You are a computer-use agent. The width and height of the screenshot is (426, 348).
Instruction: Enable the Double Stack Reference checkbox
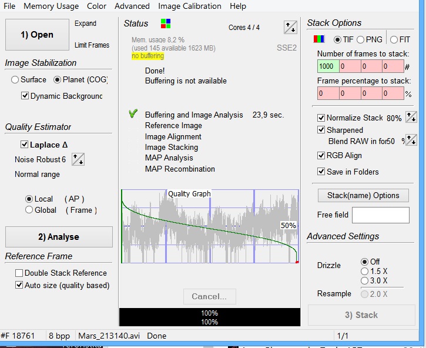pos(19,273)
